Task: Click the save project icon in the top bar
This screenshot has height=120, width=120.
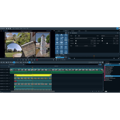Action: [x=10, y=28]
